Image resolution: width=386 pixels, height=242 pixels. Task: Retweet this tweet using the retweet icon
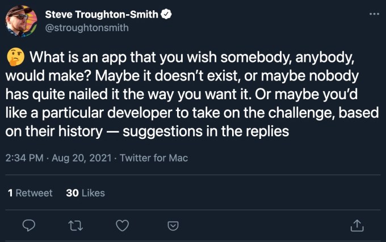pyautogui.click(x=74, y=225)
